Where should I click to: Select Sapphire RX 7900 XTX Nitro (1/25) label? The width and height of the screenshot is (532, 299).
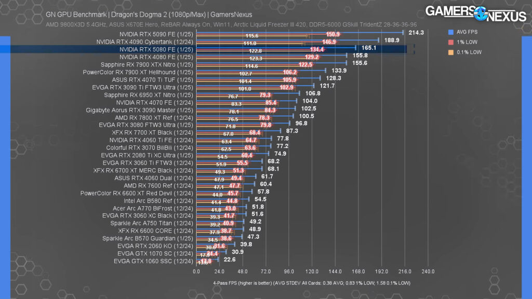click(147, 65)
